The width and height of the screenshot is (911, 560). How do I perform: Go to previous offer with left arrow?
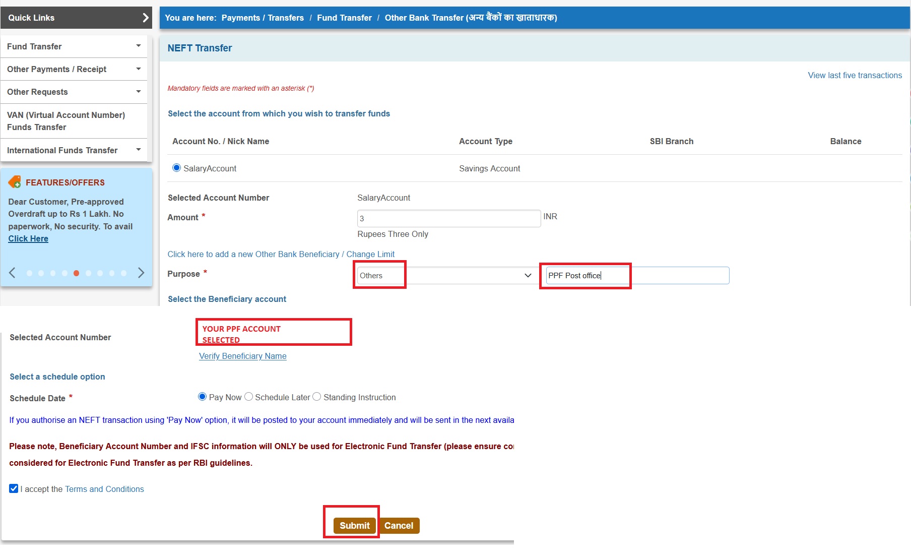click(13, 273)
